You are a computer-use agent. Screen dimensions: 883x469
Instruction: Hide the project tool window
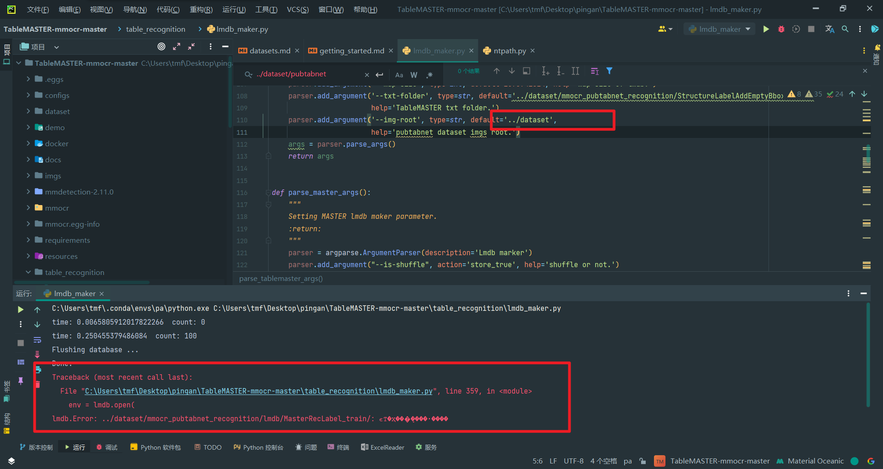pyautogui.click(x=225, y=46)
